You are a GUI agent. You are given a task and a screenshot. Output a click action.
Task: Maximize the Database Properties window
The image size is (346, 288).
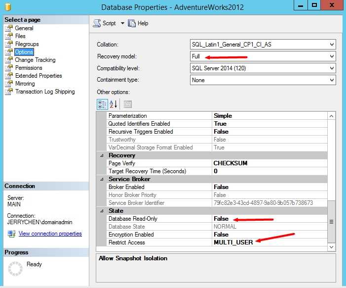pyautogui.click(x=314, y=5)
